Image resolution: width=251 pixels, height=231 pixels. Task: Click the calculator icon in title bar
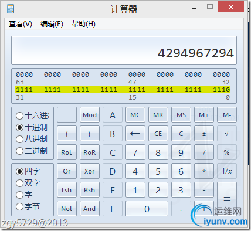(11, 9)
